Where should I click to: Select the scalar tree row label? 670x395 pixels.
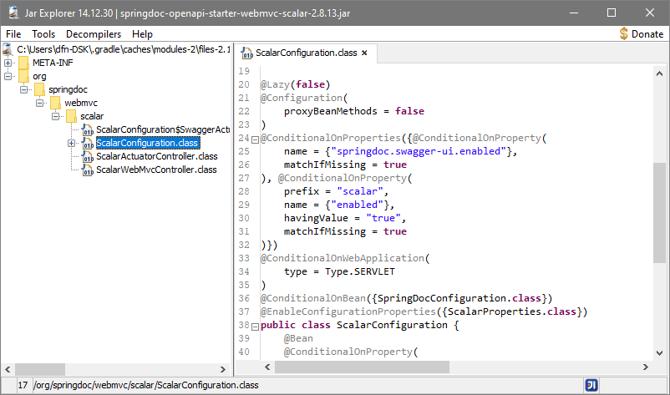click(92, 116)
